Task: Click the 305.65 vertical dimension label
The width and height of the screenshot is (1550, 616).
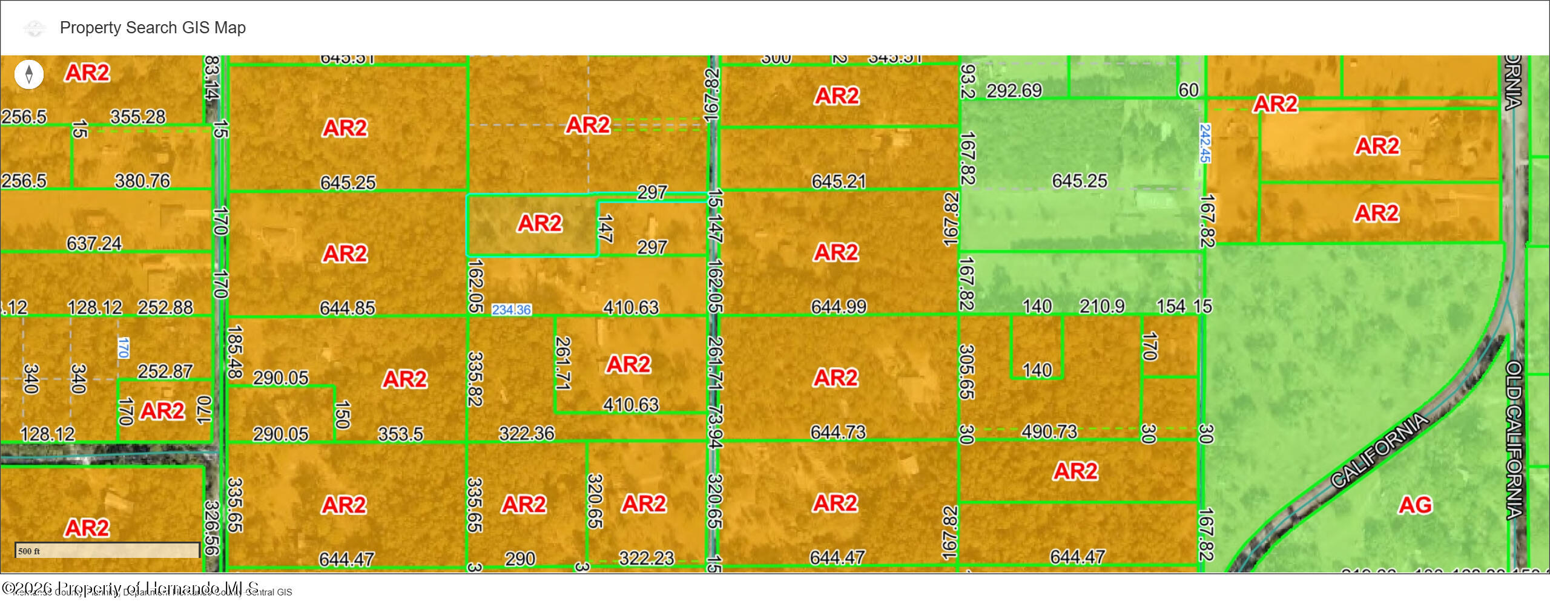Action: 966,372
